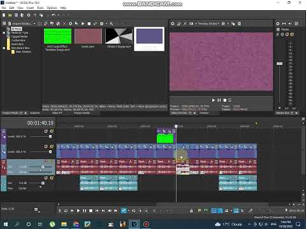The image size is (306, 229).
Task: Go to start in transport bar
Action: tap(97, 211)
